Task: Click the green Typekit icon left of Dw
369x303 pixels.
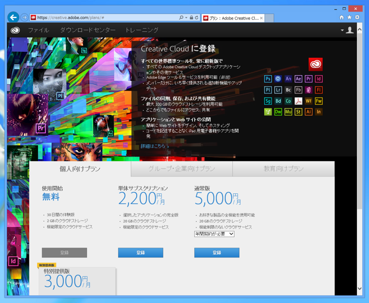Action: [268, 112]
